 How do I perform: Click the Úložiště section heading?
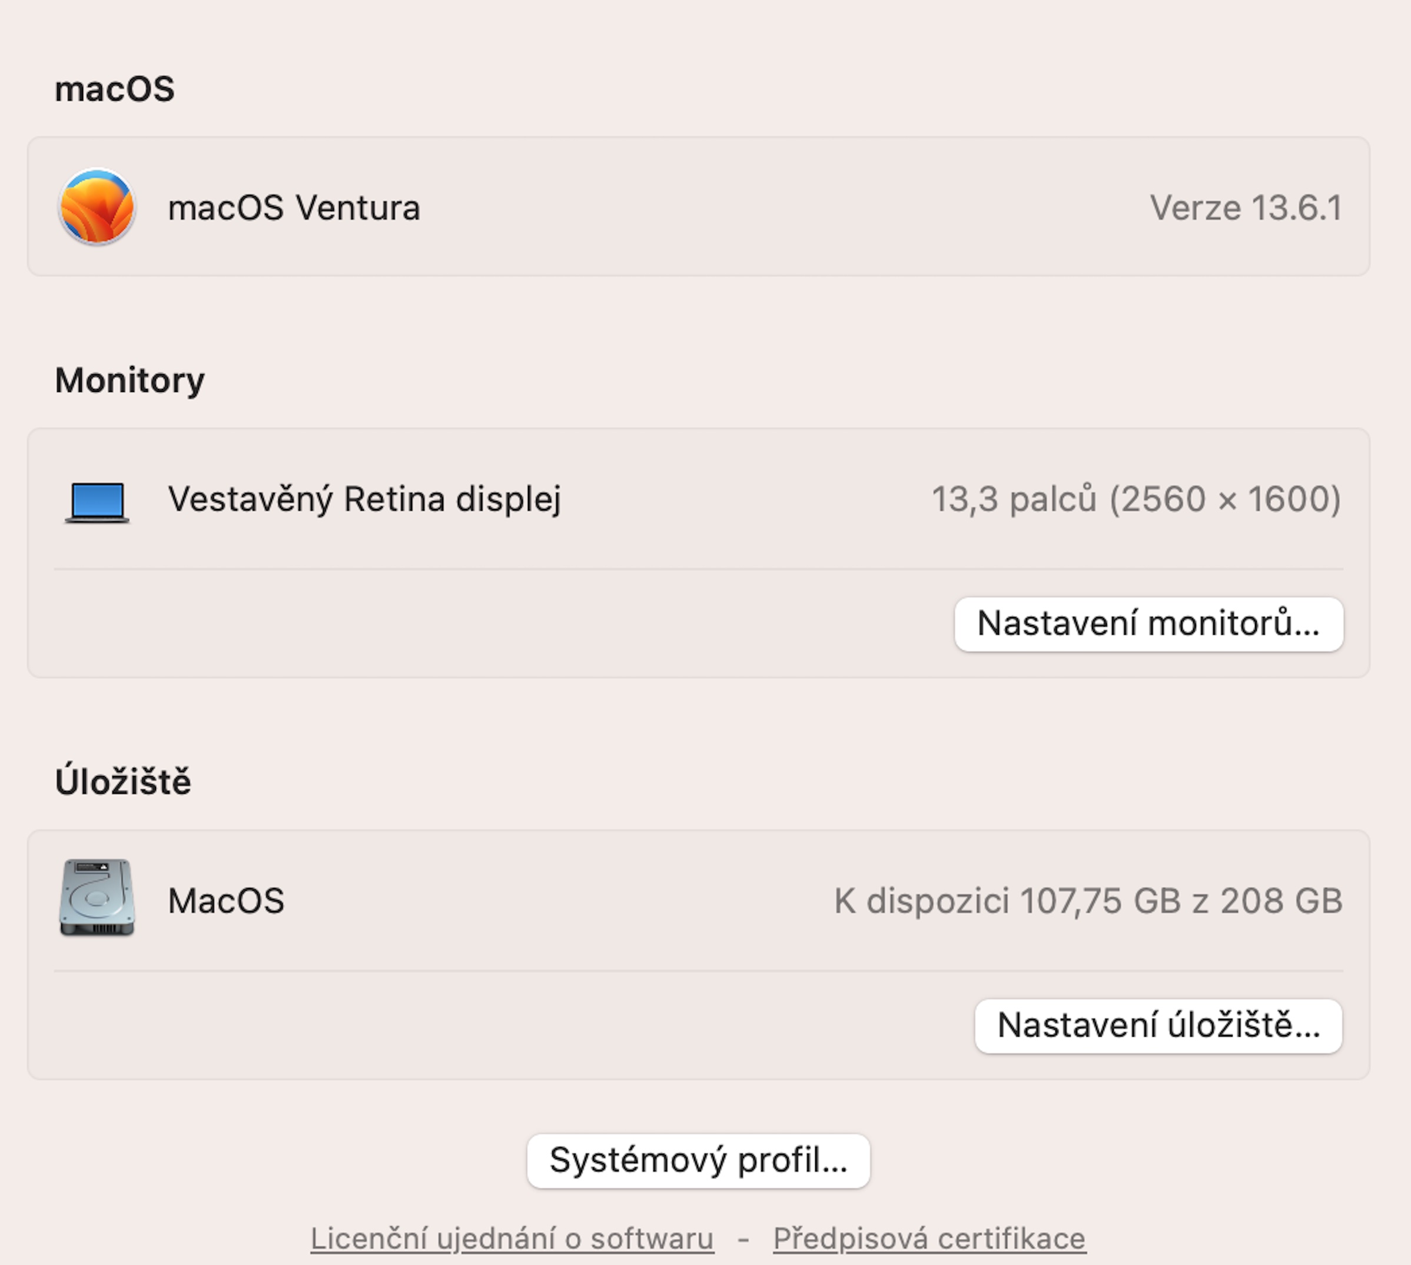coord(123,782)
